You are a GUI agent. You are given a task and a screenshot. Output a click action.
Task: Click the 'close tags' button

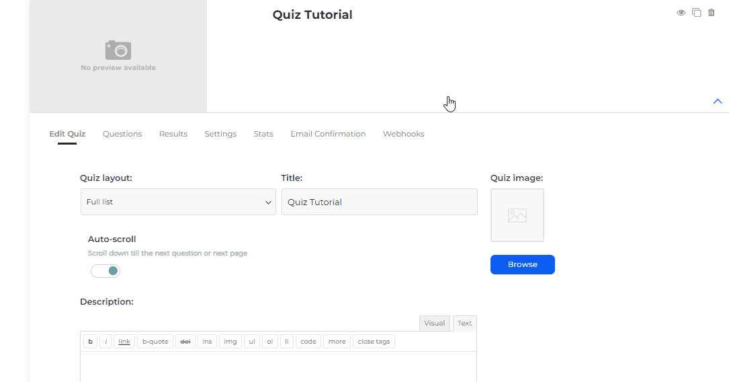pyautogui.click(x=374, y=342)
